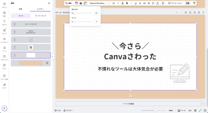The width and height of the screenshot is (208, 113).
Task: Open the Source Han Sans font dropdown
Action: 98,3
